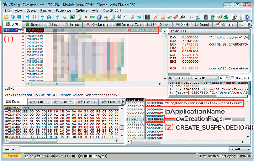Run the program with the arrow icon
254x161 pixels.
pyautogui.click(x=28, y=17)
